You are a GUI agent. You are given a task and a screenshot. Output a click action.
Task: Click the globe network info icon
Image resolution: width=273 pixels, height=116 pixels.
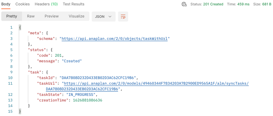[x=184, y=4]
